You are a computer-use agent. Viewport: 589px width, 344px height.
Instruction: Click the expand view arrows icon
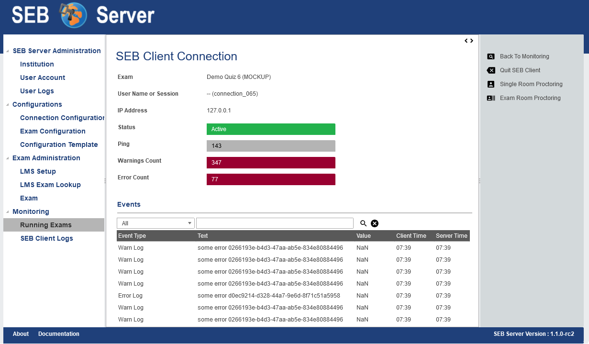click(x=469, y=41)
